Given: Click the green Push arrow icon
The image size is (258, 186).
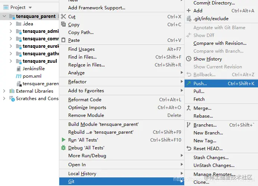Looking at the screenshot, I should point(189,83).
